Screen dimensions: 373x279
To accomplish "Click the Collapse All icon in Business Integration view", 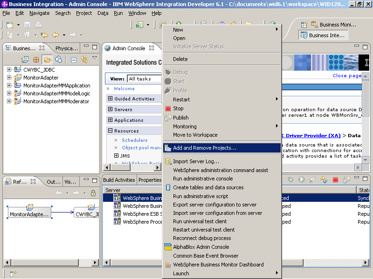I will pos(74,60).
